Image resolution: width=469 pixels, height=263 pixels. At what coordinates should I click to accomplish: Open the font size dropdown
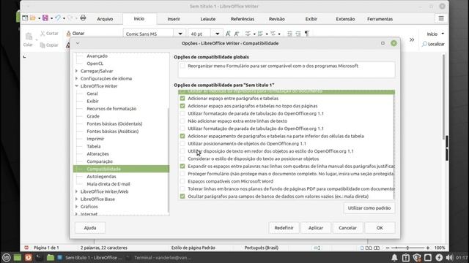pos(217,34)
